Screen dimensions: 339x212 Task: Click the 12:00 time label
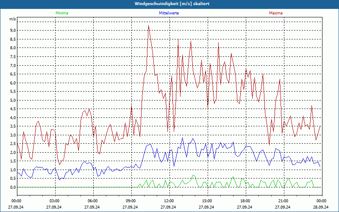pyautogui.click(x=169, y=201)
